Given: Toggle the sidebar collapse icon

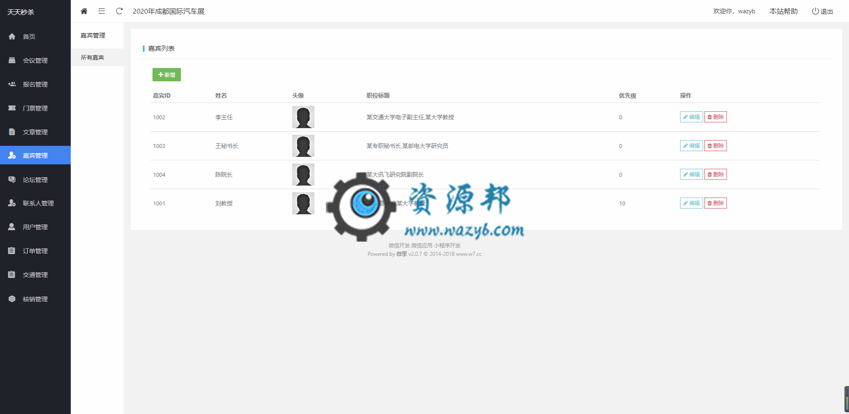Looking at the screenshot, I should 102,11.
